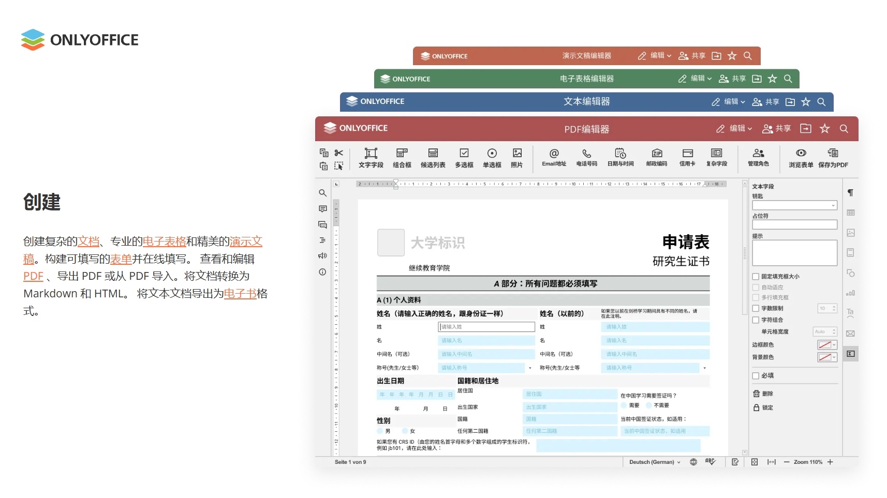Insert a 复杂字段 complex field
The width and height of the screenshot is (887, 498).
716,157
